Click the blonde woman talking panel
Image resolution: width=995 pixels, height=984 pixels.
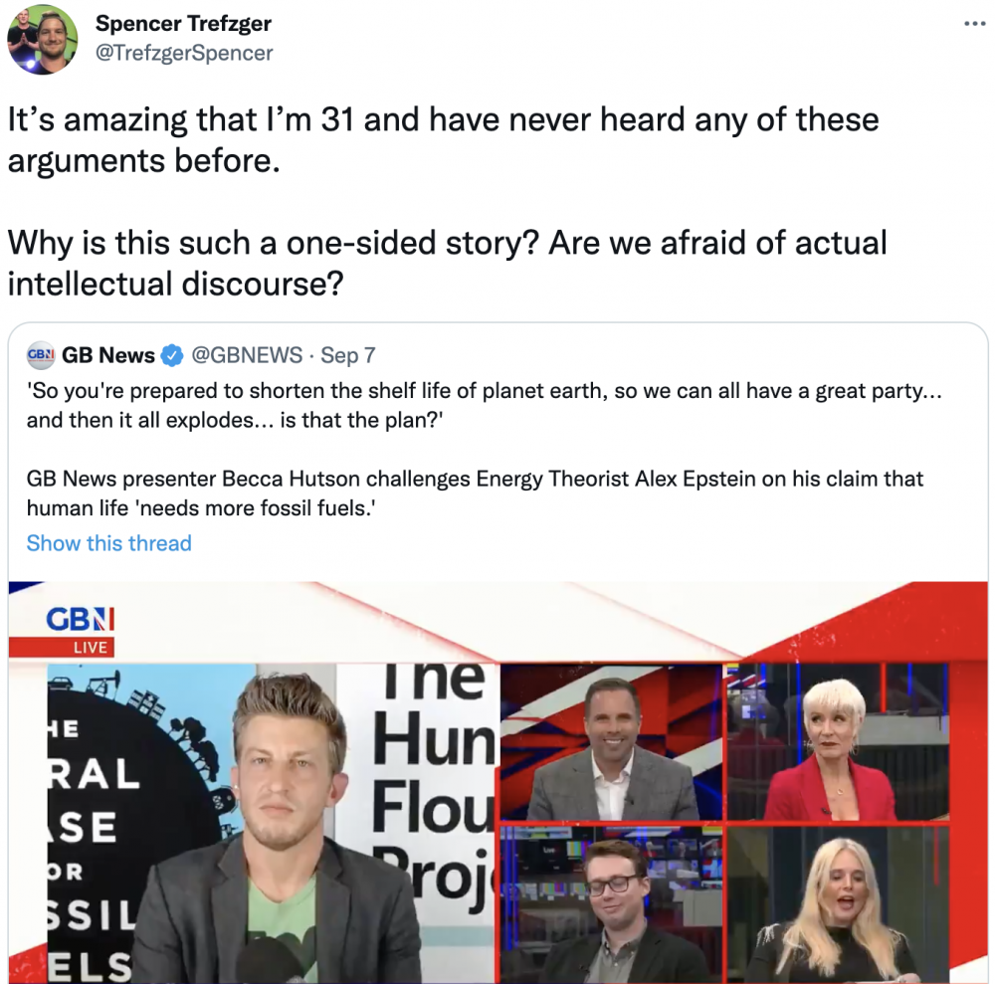(838, 905)
